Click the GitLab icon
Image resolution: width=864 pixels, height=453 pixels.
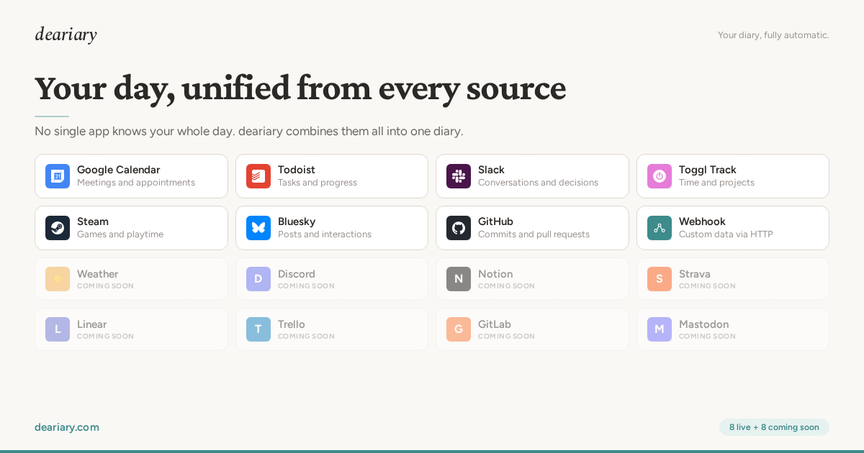tap(459, 329)
